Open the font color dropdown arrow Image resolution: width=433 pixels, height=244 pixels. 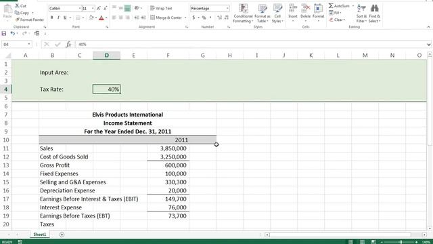(106, 18)
